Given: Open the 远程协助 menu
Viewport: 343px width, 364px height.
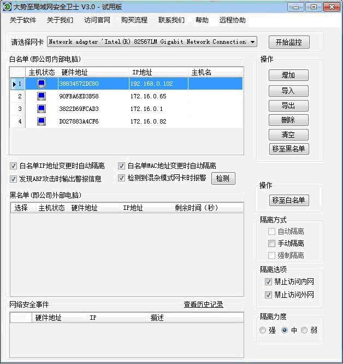Looking at the screenshot, I should (x=232, y=20).
